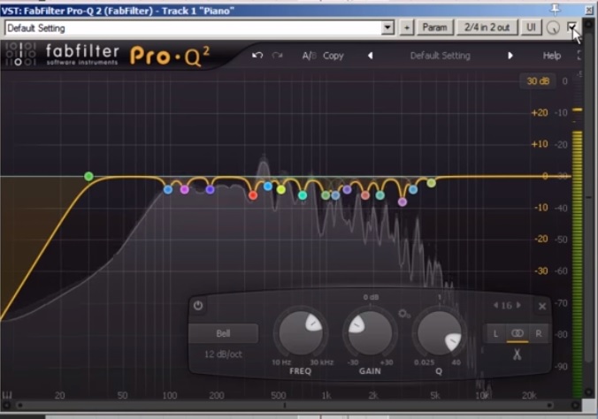Click the redo arrow icon

click(277, 56)
